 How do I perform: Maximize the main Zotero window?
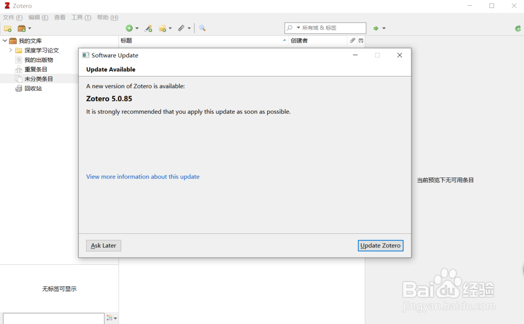[x=492, y=6]
